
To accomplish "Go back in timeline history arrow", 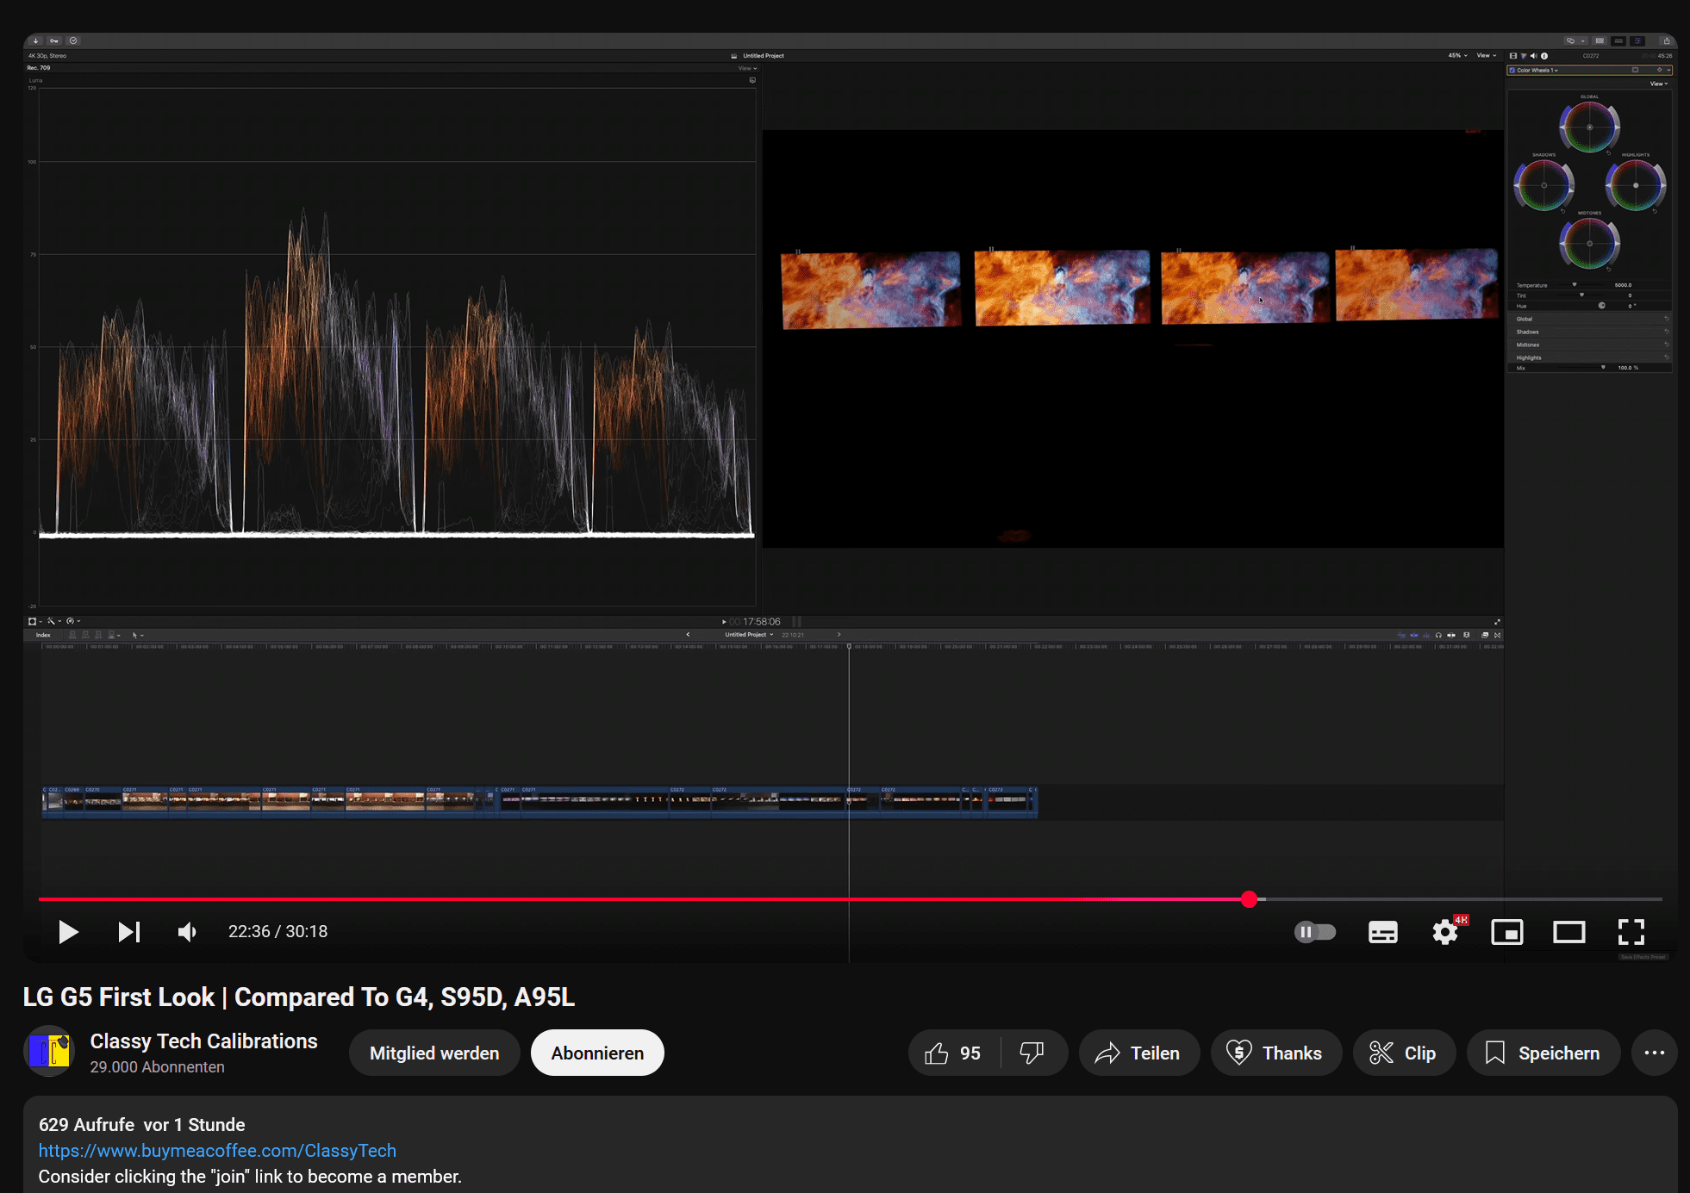I will (x=688, y=635).
